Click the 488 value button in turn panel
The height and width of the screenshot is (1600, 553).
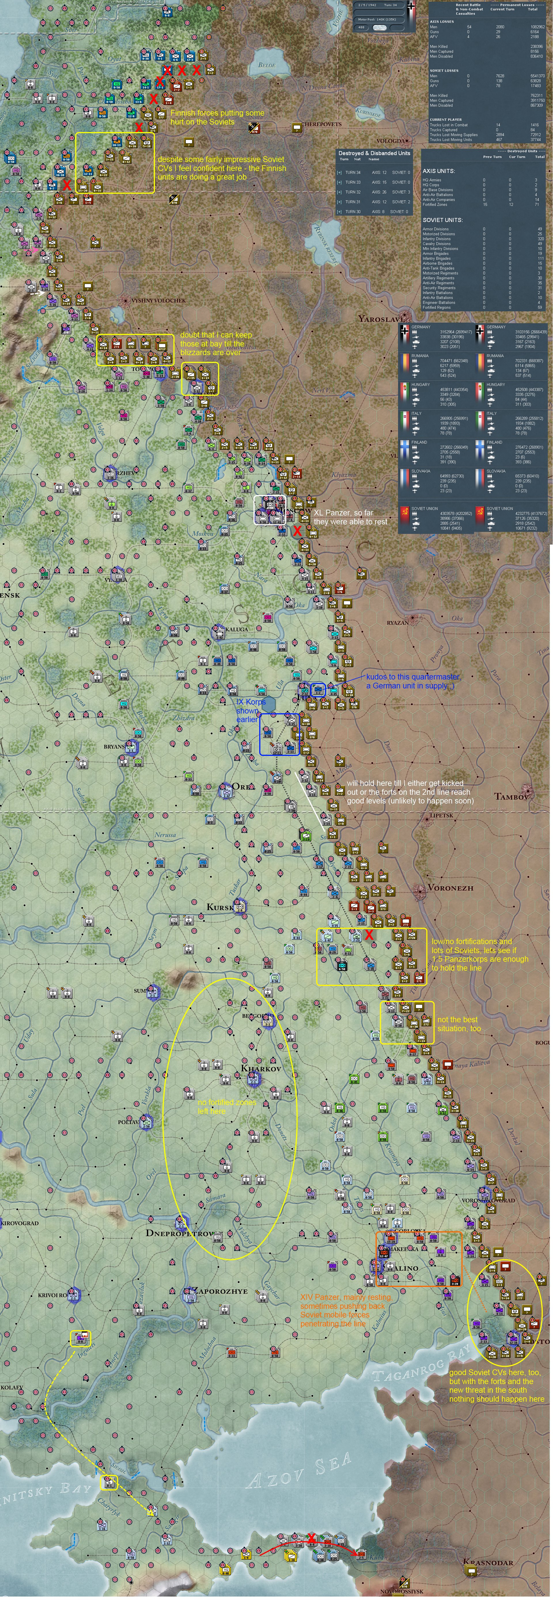[362, 28]
